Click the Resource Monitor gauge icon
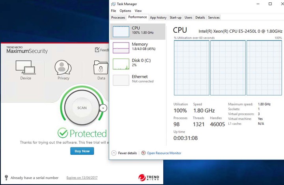The image size is (284, 185). pos(143,153)
